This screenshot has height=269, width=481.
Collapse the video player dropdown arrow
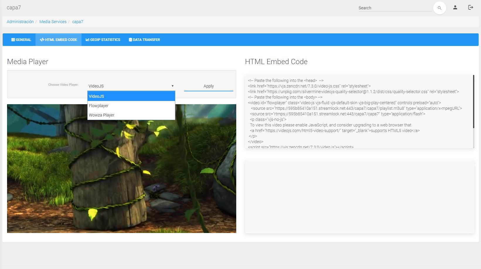(x=172, y=86)
